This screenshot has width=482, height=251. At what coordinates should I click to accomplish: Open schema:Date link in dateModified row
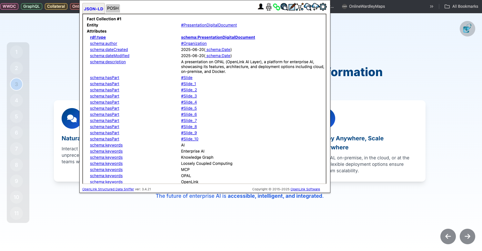[218, 56]
